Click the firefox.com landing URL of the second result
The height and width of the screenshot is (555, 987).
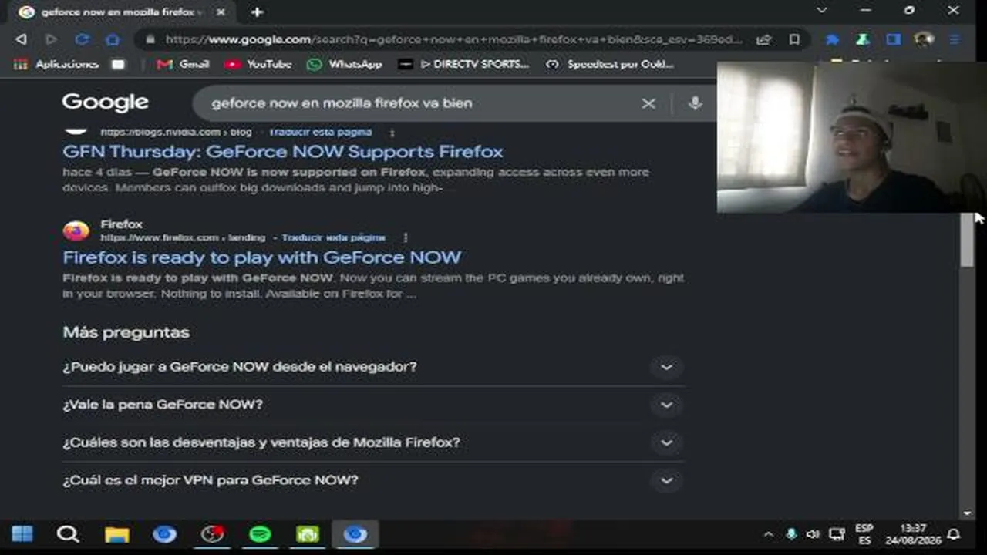click(183, 237)
